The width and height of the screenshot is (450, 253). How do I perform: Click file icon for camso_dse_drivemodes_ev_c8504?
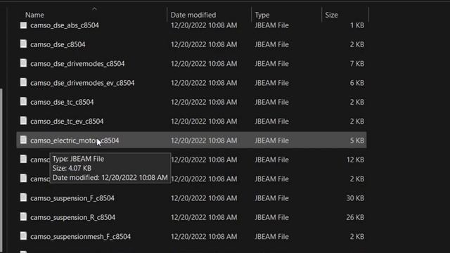coord(23,83)
